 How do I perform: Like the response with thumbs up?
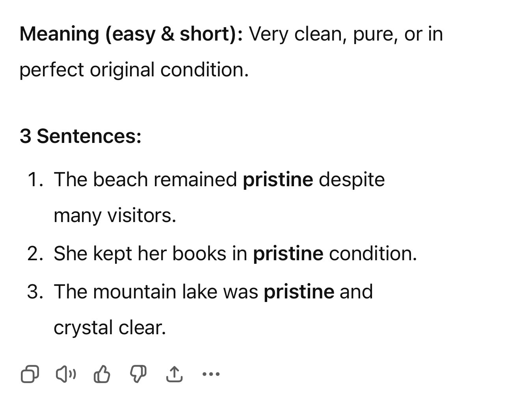[x=102, y=374]
